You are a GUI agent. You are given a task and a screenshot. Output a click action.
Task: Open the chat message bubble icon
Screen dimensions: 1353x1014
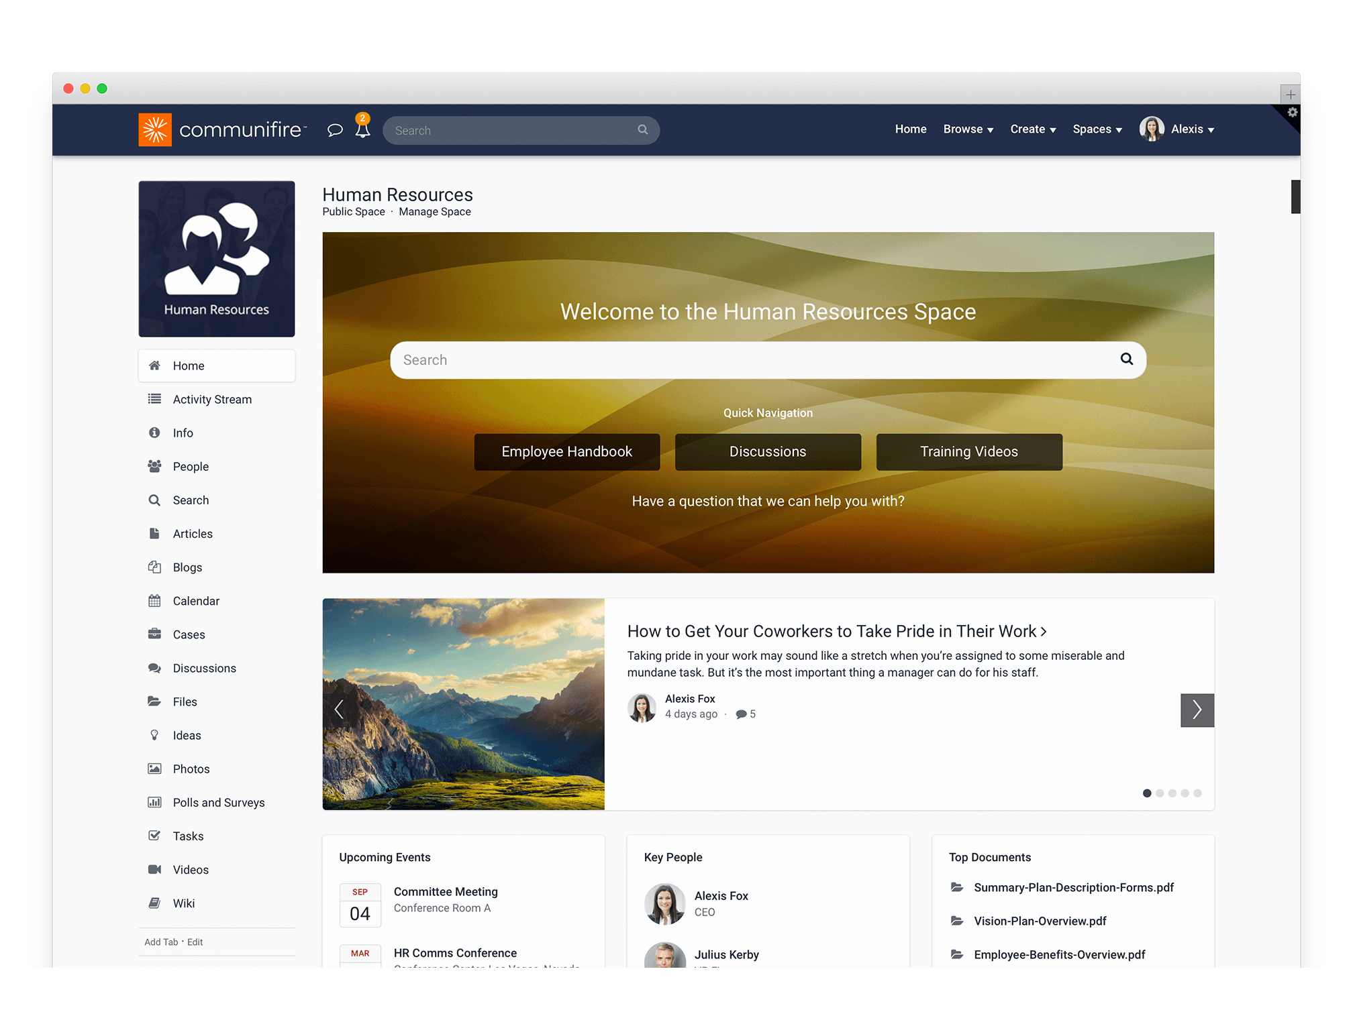[x=334, y=130]
